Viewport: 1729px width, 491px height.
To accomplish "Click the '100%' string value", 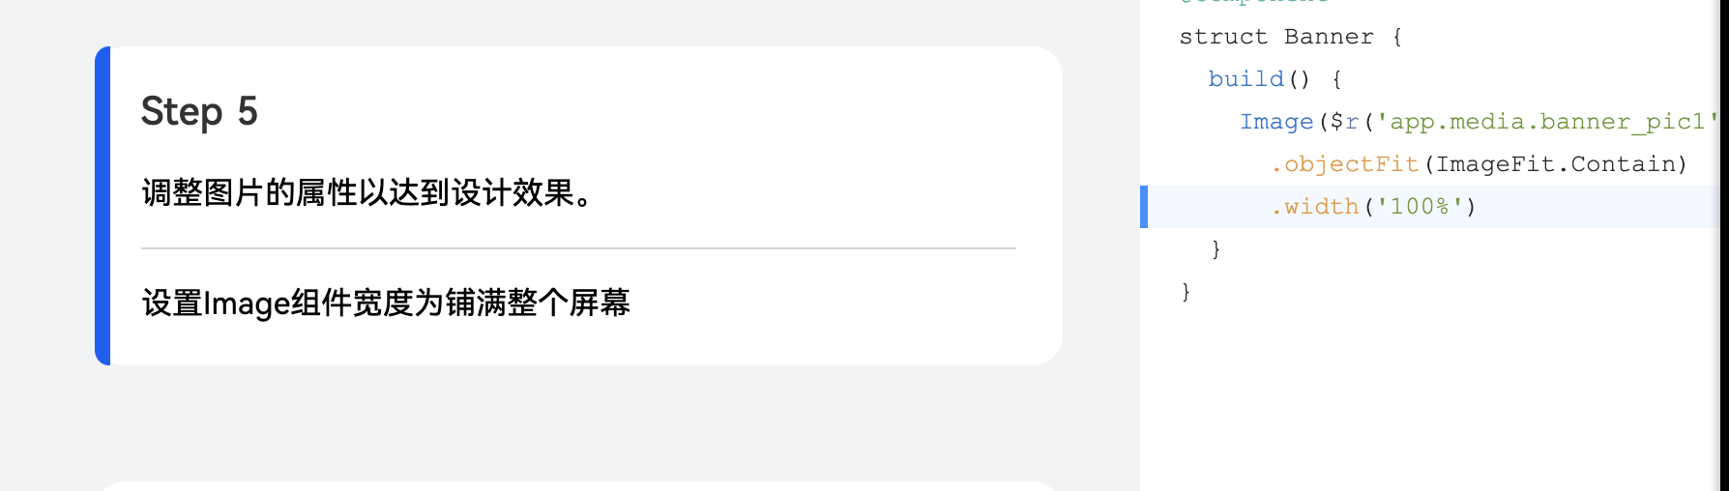I will coord(1419,207).
